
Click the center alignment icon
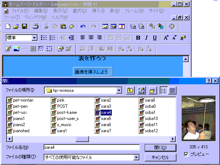click(91, 37)
